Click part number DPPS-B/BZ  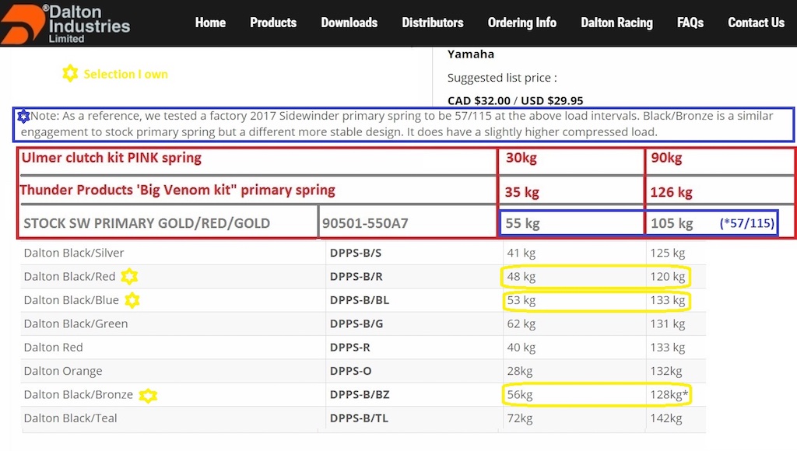(360, 395)
